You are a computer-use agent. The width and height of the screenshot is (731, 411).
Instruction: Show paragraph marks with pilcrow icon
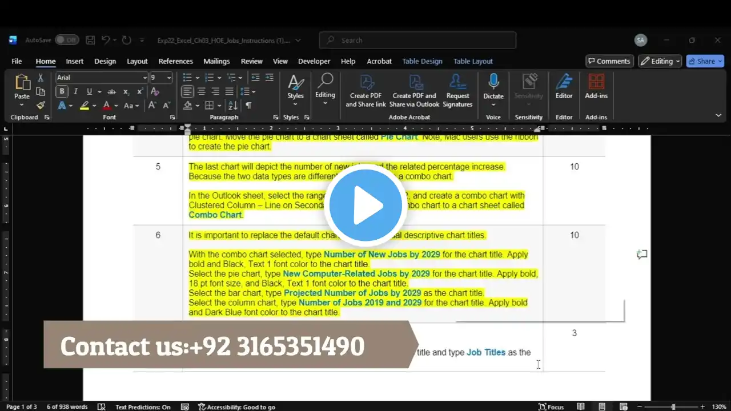point(248,106)
